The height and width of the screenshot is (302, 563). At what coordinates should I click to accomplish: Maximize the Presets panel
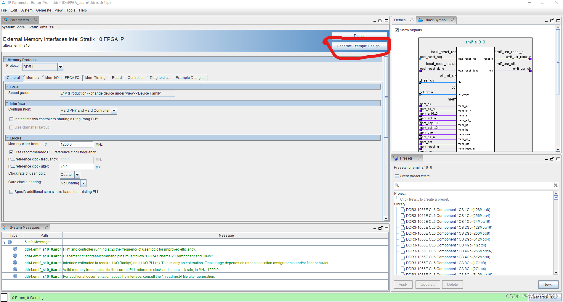click(558, 159)
